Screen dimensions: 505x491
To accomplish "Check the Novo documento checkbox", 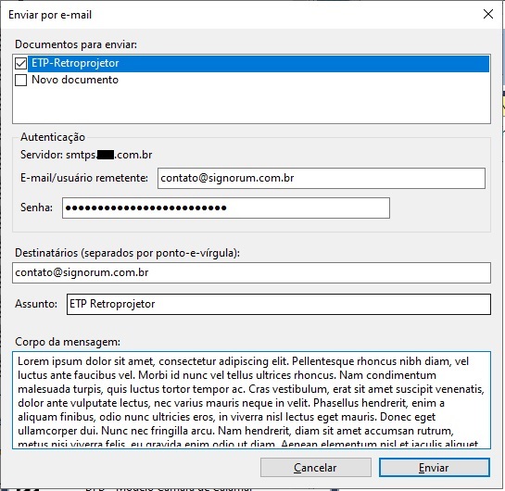I will point(21,80).
